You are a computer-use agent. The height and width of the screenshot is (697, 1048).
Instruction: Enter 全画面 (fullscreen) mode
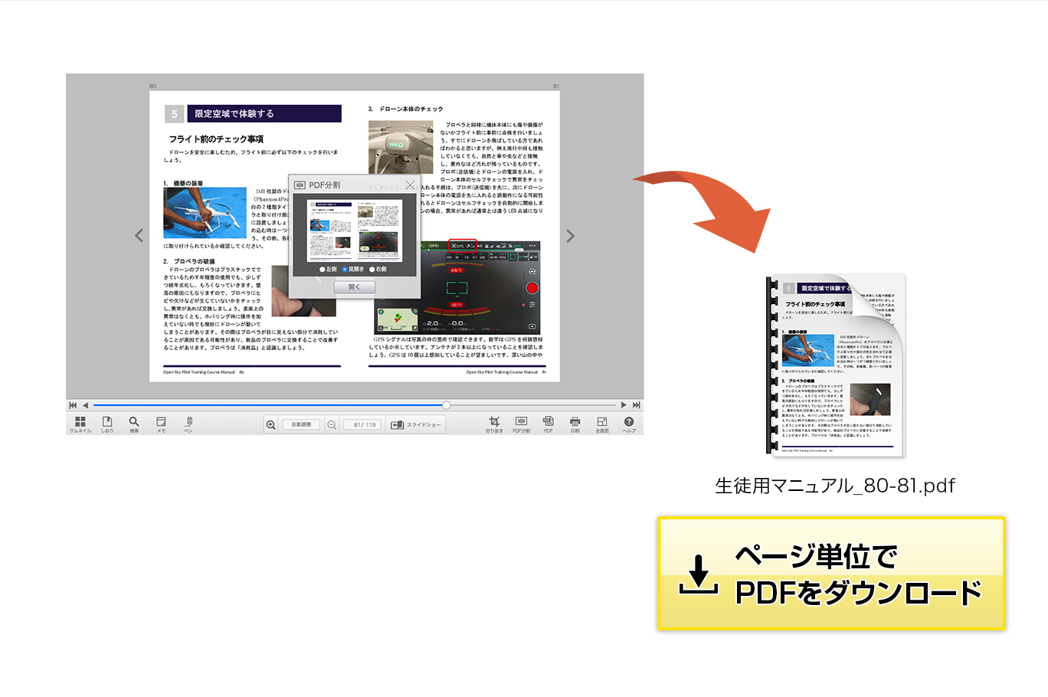602,423
